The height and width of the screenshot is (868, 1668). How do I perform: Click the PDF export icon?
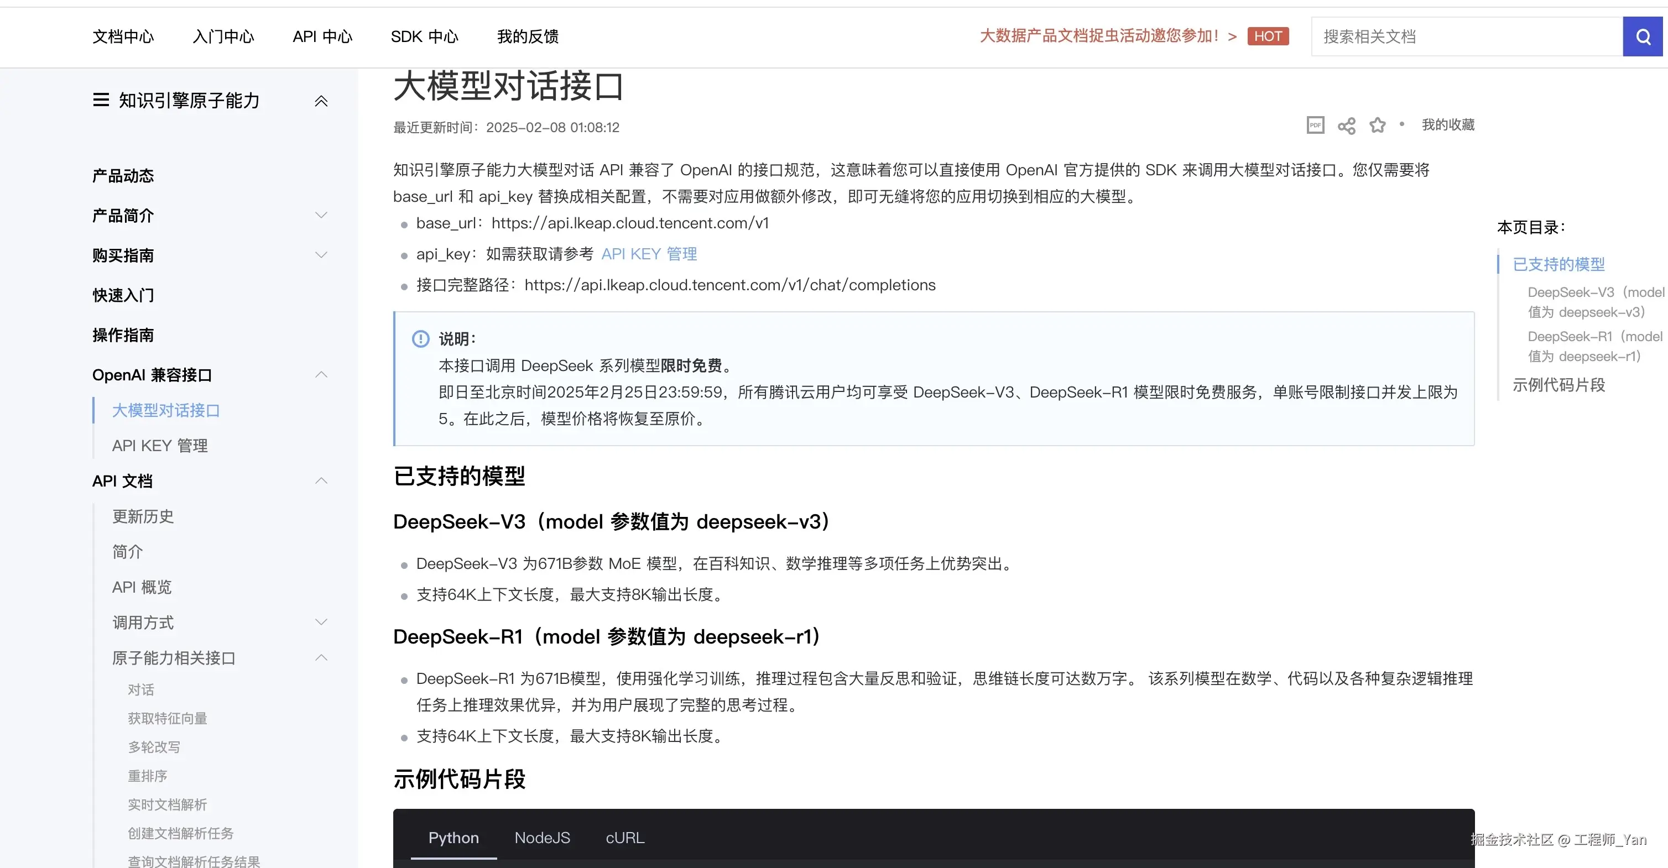click(x=1315, y=125)
